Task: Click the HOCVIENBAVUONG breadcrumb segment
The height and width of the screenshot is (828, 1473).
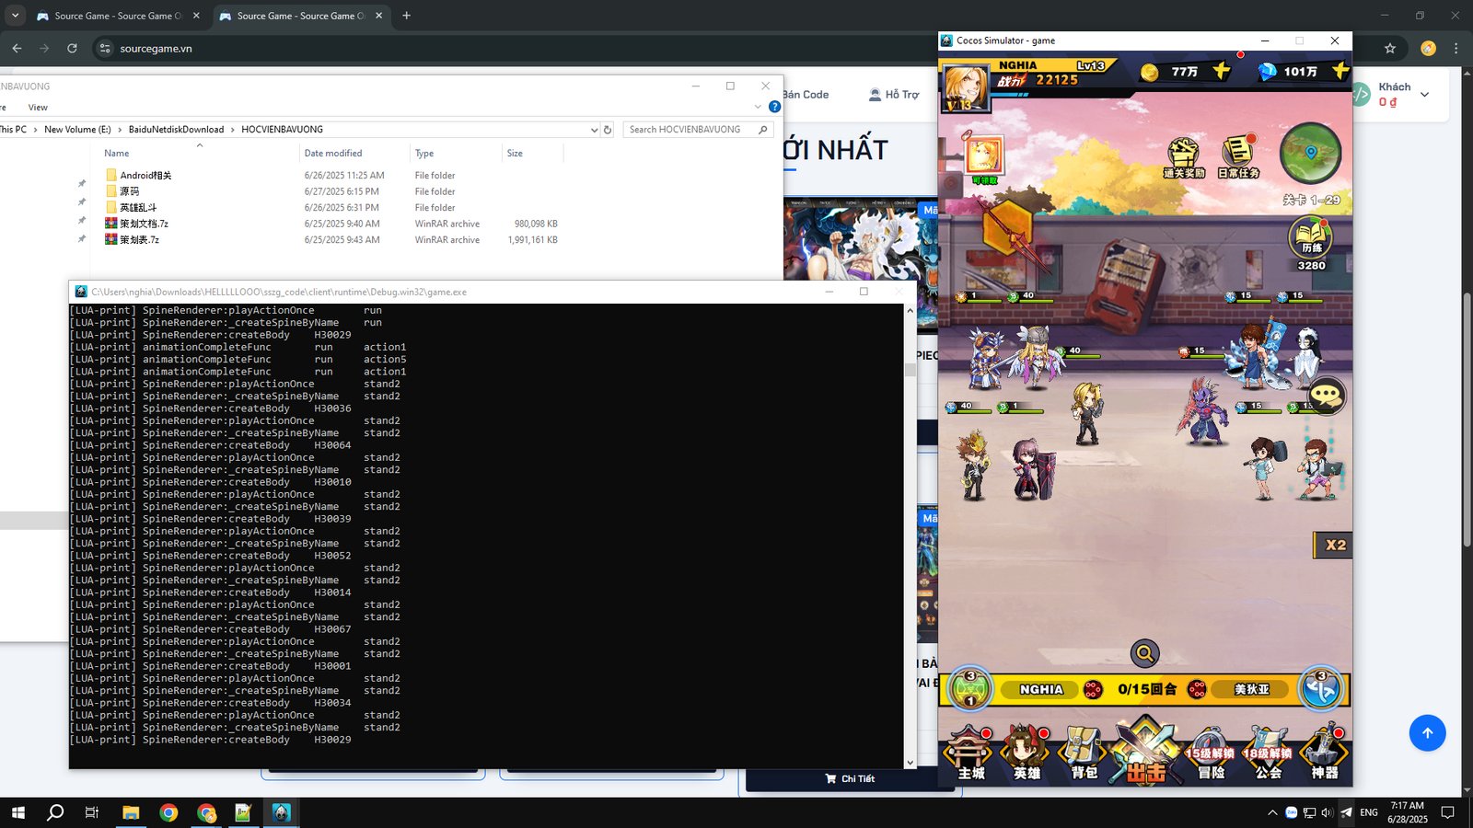Action: pyautogui.click(x=282, y=130)
